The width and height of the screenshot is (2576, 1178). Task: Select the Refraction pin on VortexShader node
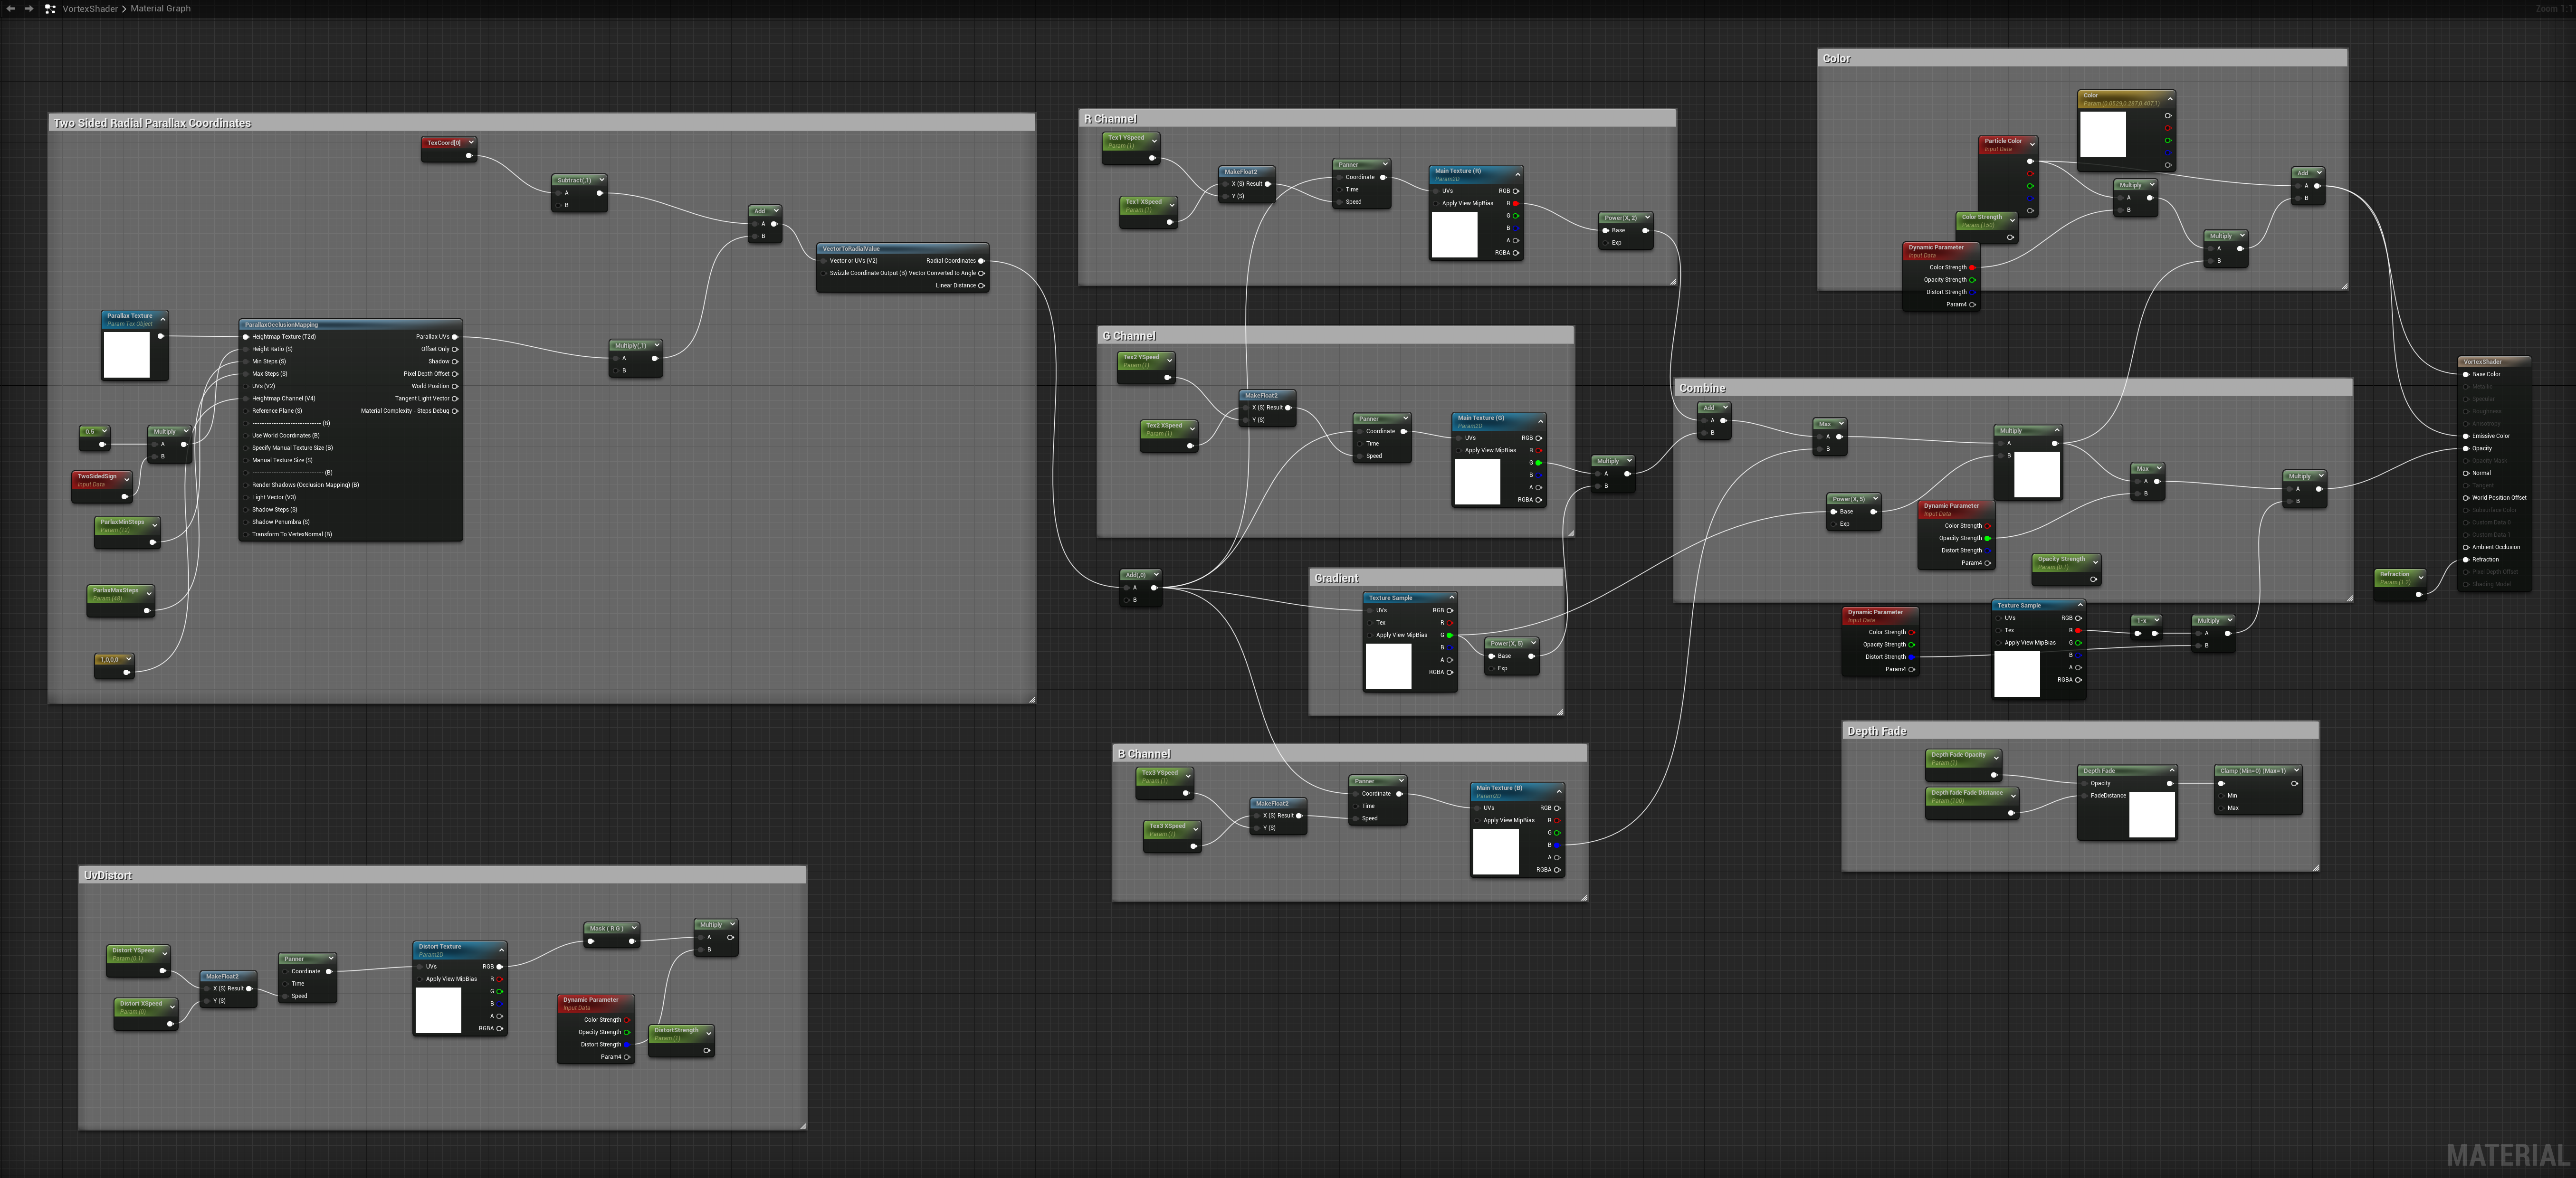(x=2466, y=559)
